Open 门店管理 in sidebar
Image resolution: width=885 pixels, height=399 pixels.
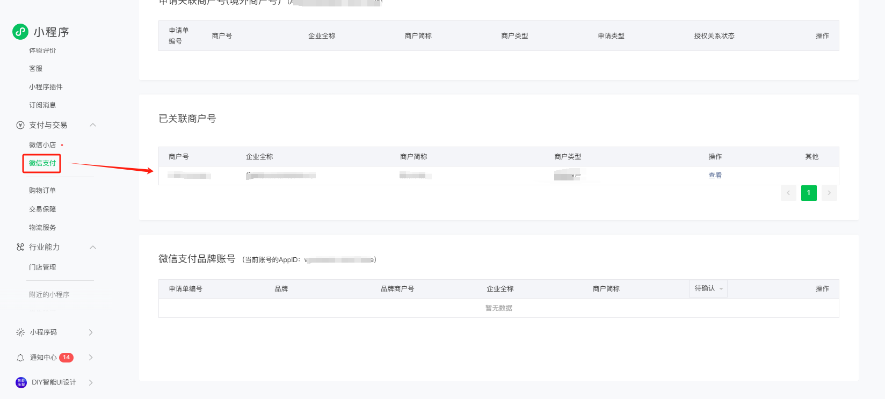42,267
